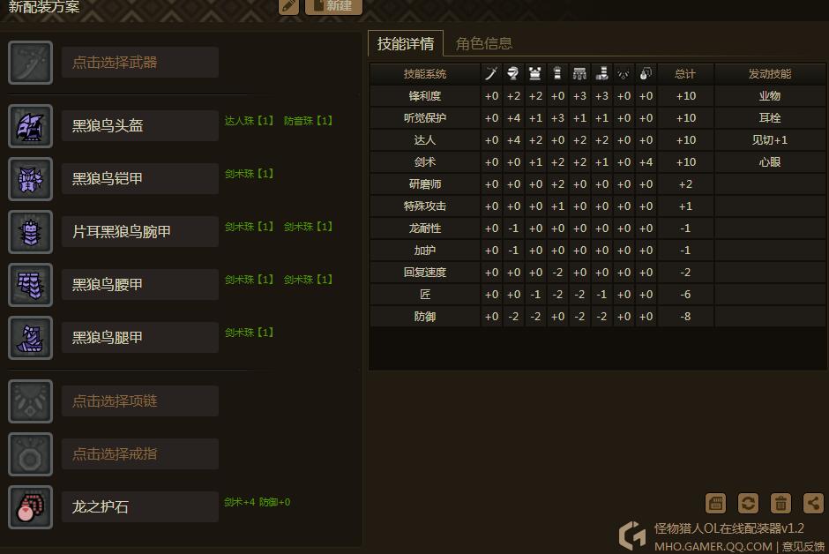Click the arm armor column header icon
The width and height of the screenshot is (829, 554).
tap(557, 73)
